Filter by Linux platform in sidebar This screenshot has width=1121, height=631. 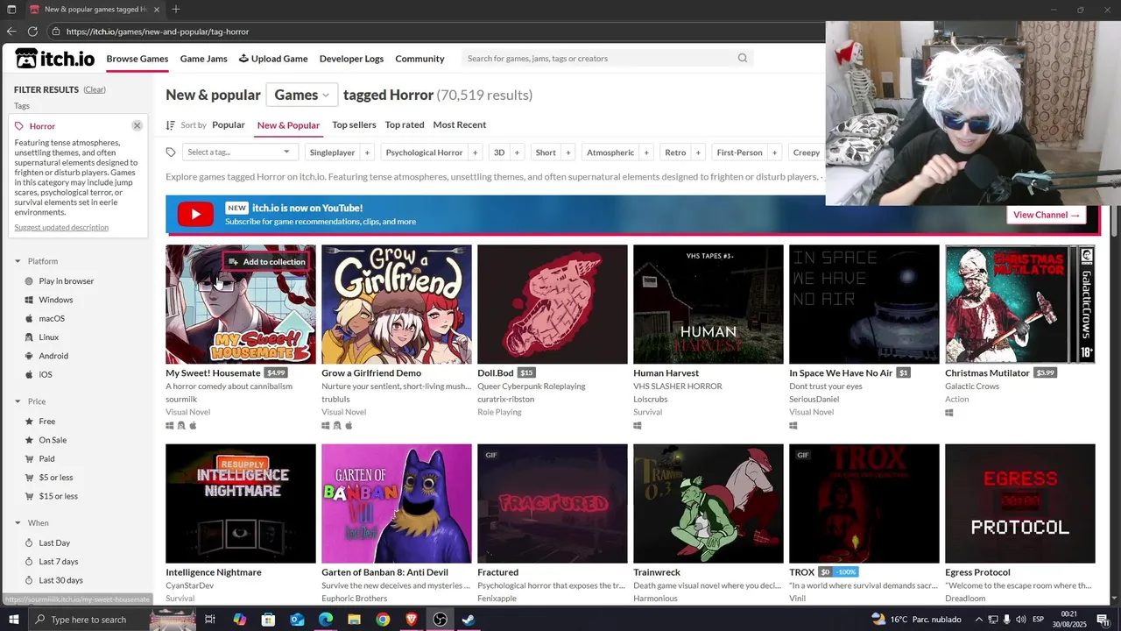pyautogui.click(x=48, y=337)
